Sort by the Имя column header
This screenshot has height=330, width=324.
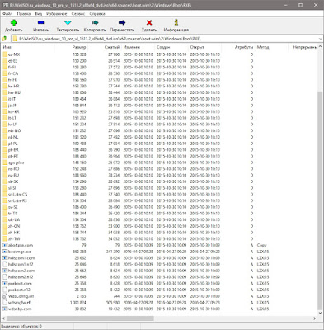[27, 47]
